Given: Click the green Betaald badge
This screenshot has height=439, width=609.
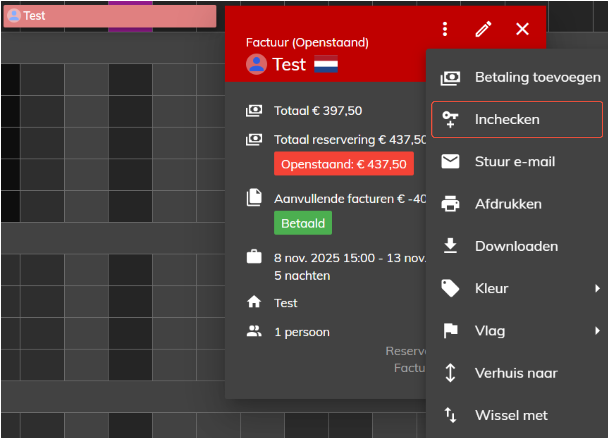Looking at the screenshot, I should (x=303, y=223).
